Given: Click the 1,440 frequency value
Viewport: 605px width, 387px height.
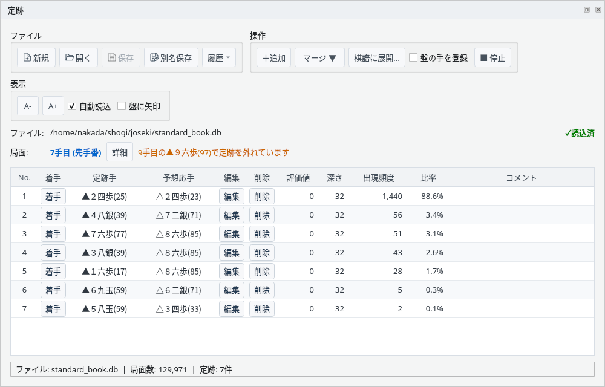Looking at the screenshot, I should tap(392, 196).
